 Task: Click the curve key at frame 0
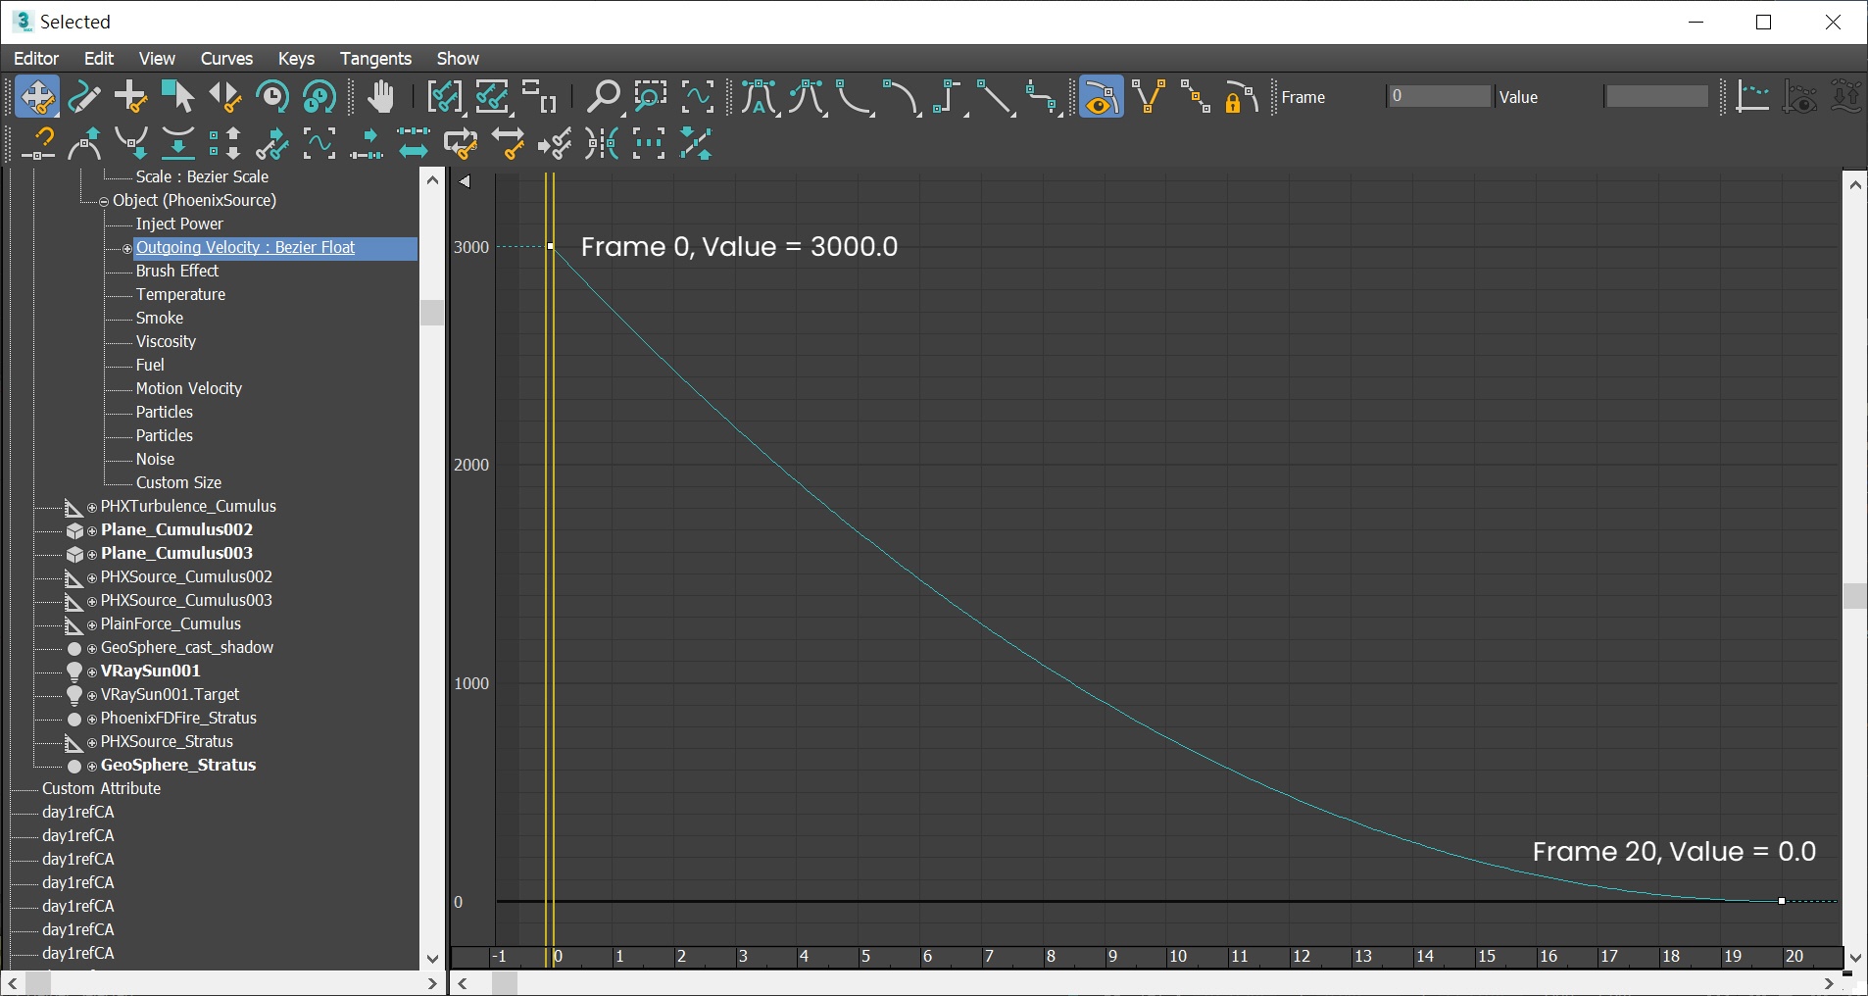(551, 246)
